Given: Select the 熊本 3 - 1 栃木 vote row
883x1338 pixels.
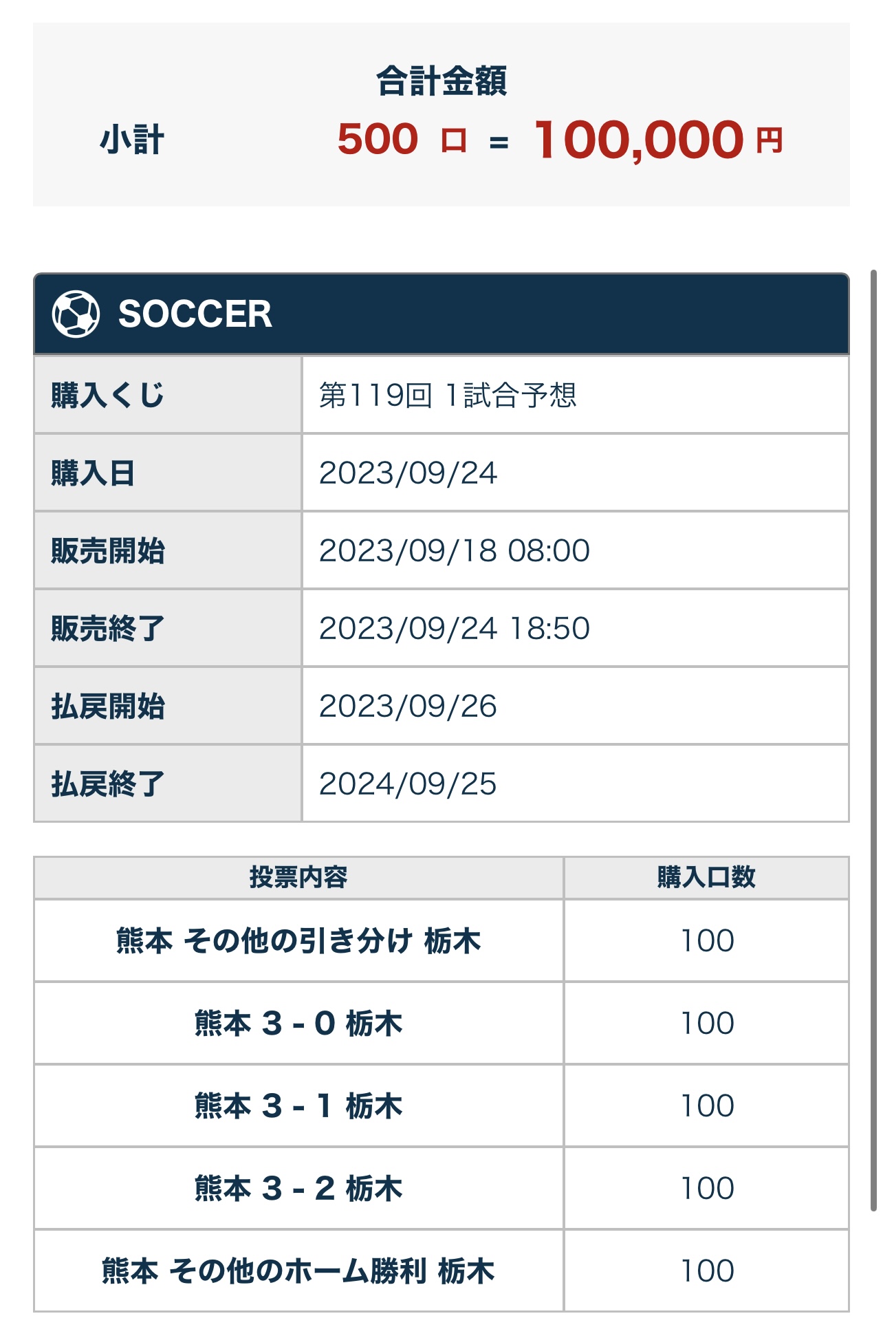Looking at the screenshot, I should pos(441,1105).
